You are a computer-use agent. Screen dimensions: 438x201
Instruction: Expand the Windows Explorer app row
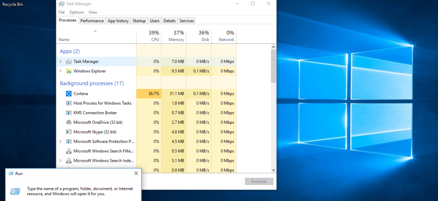point(60,71)
